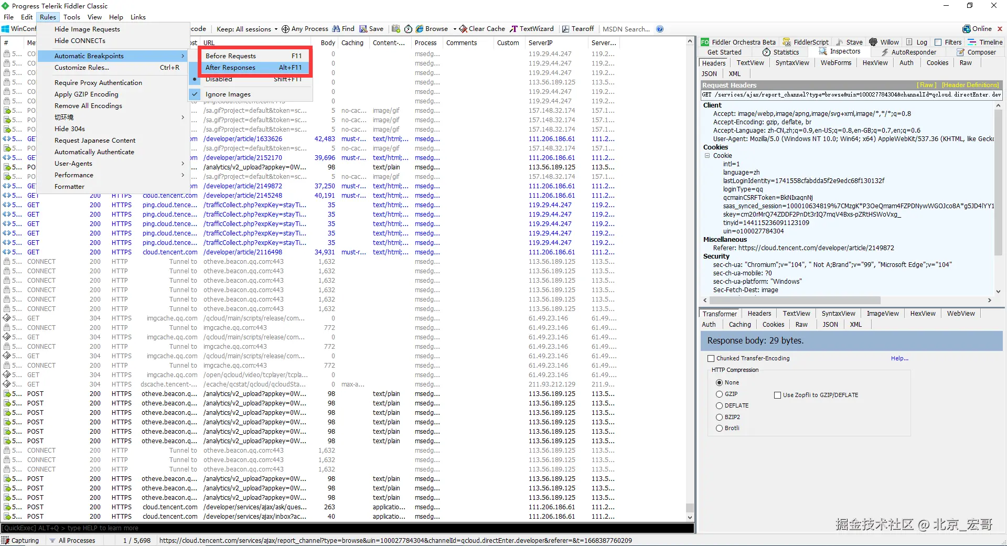This screenshot has height=546, width=1007.
Task: Click the Help... link in Transformer
Action: [x=899, y=358]
